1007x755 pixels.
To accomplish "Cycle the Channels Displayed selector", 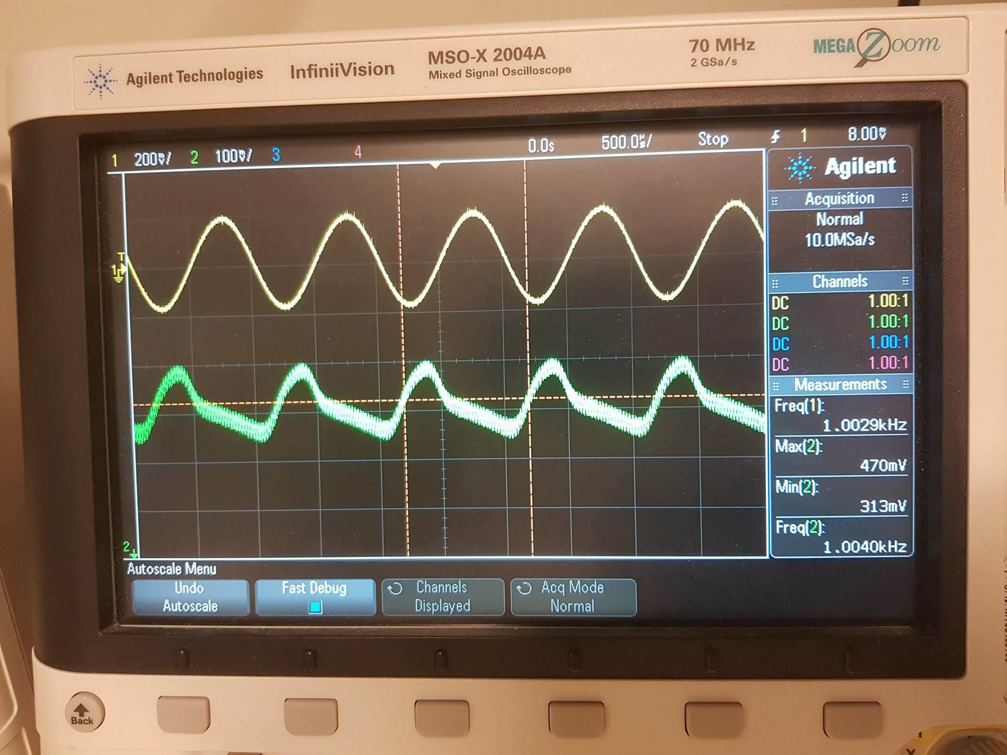I will click(x=442, y=597).
